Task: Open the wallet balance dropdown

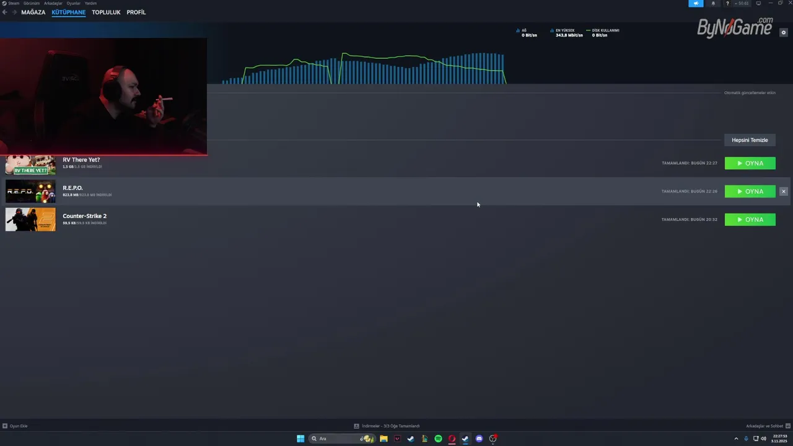Action: 742,3
